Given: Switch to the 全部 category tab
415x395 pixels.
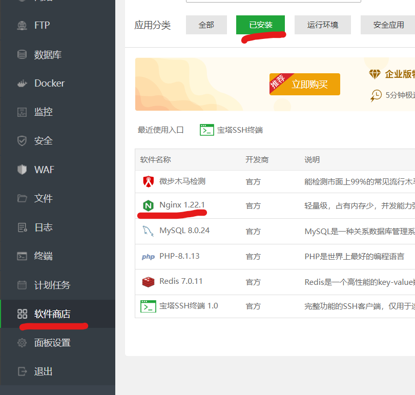Looking at the screenshot, I should tap(206, 25).
